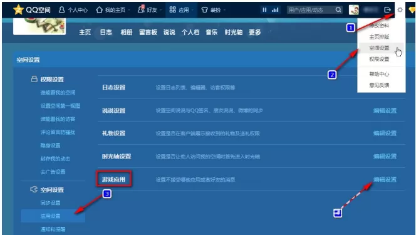Open 帮助中心 from the gear menu
This screenshot has height=235, width=416.
[x=379, y=74]
